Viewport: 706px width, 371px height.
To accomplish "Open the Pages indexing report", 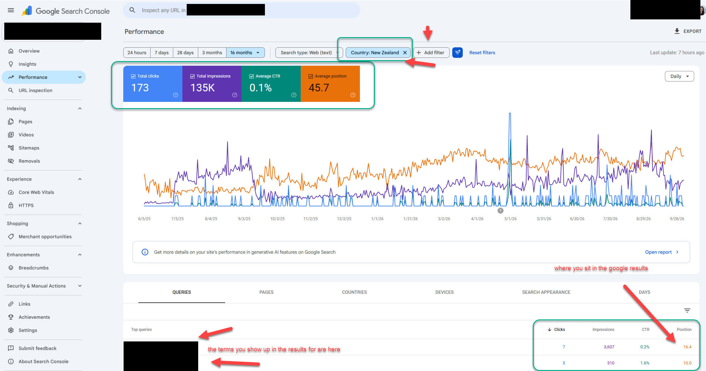I will [x=25, y=122].
